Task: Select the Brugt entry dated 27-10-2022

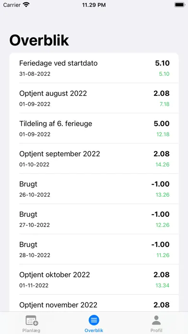Action: (x=94, y=219)
